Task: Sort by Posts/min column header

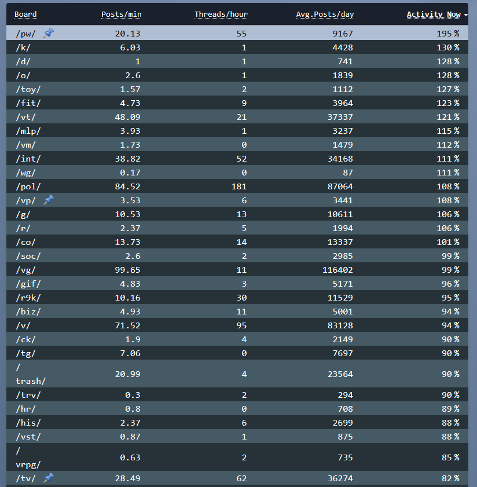Action: click(122, 14)
